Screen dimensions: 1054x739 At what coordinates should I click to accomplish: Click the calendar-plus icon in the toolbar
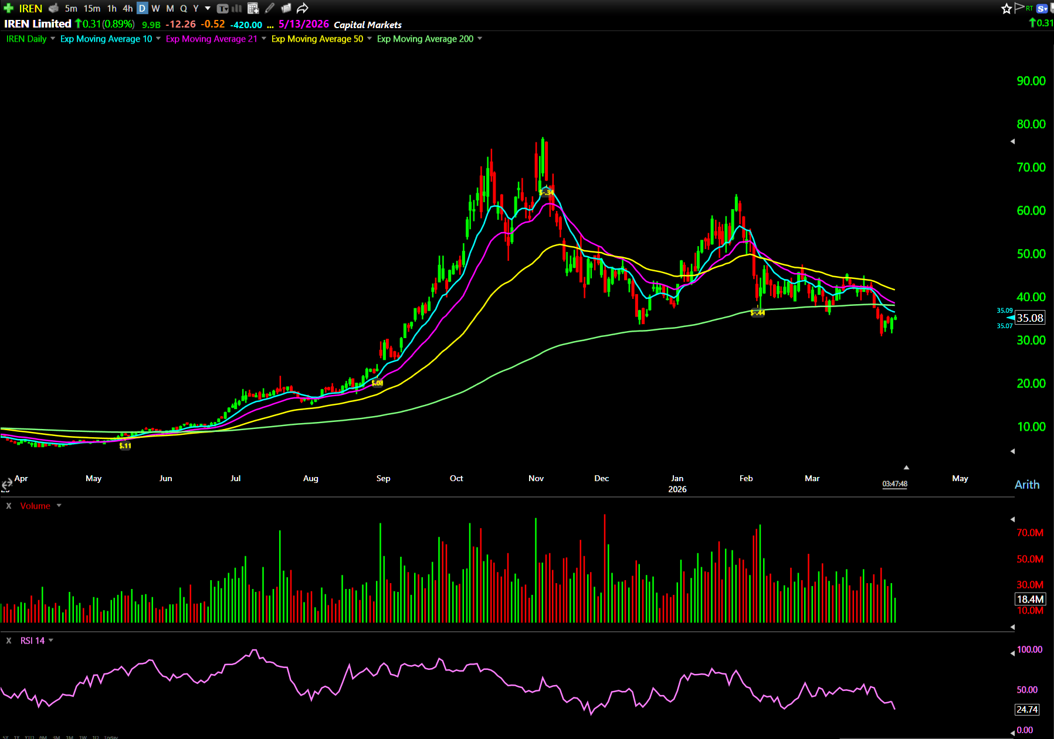tap(253, 8)
